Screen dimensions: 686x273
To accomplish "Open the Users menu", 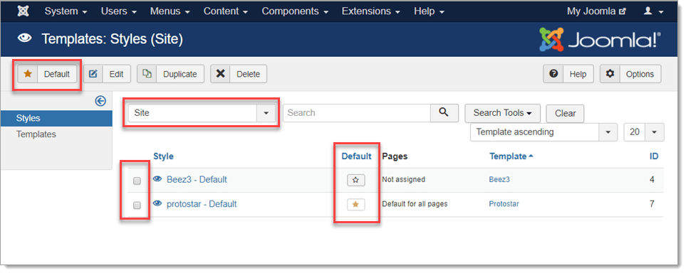I will coord(118,11).
